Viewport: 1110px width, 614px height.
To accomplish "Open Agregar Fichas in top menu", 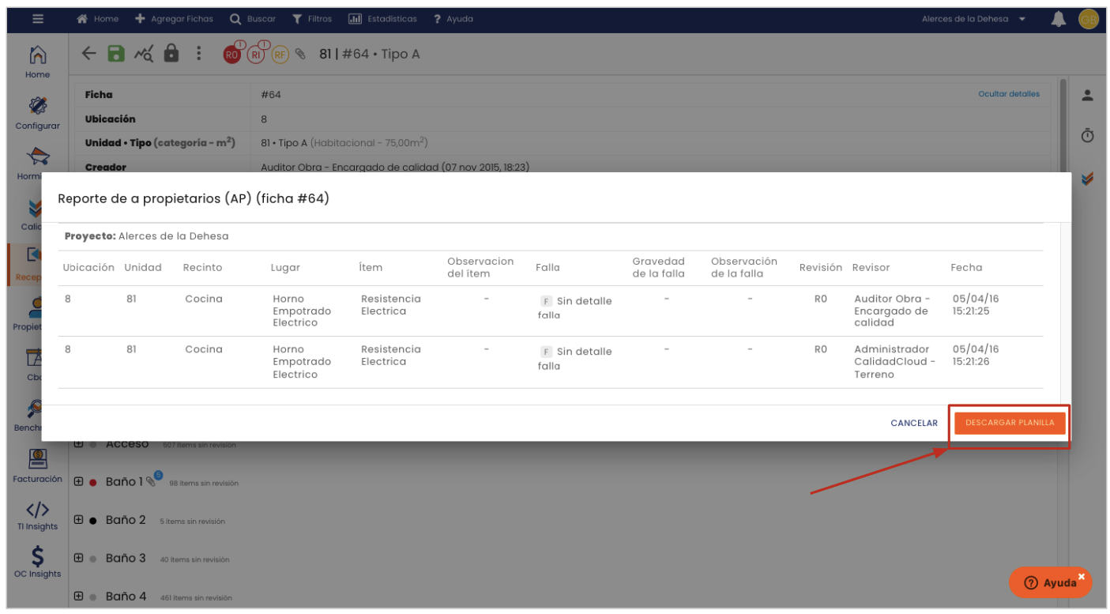I will [x=174, y=19].
